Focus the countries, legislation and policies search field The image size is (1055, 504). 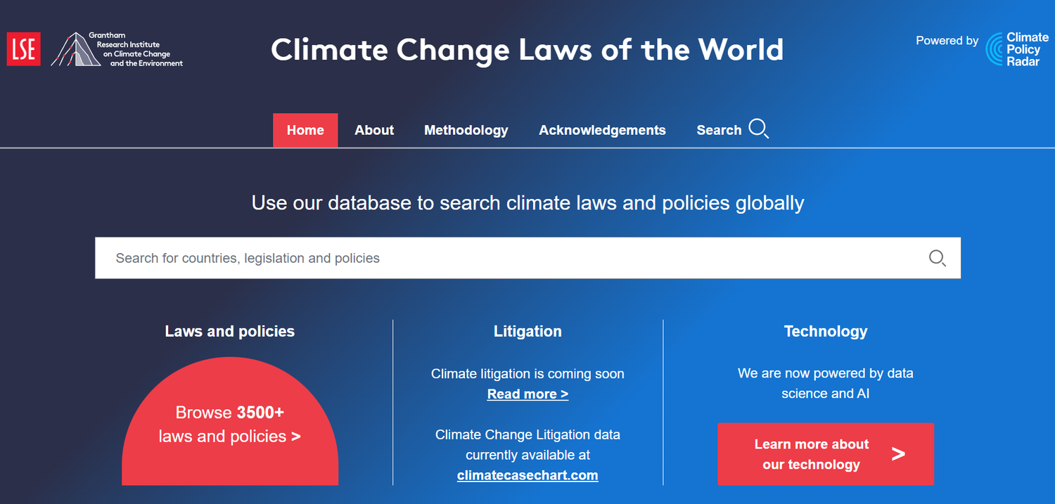coord(527,258)
